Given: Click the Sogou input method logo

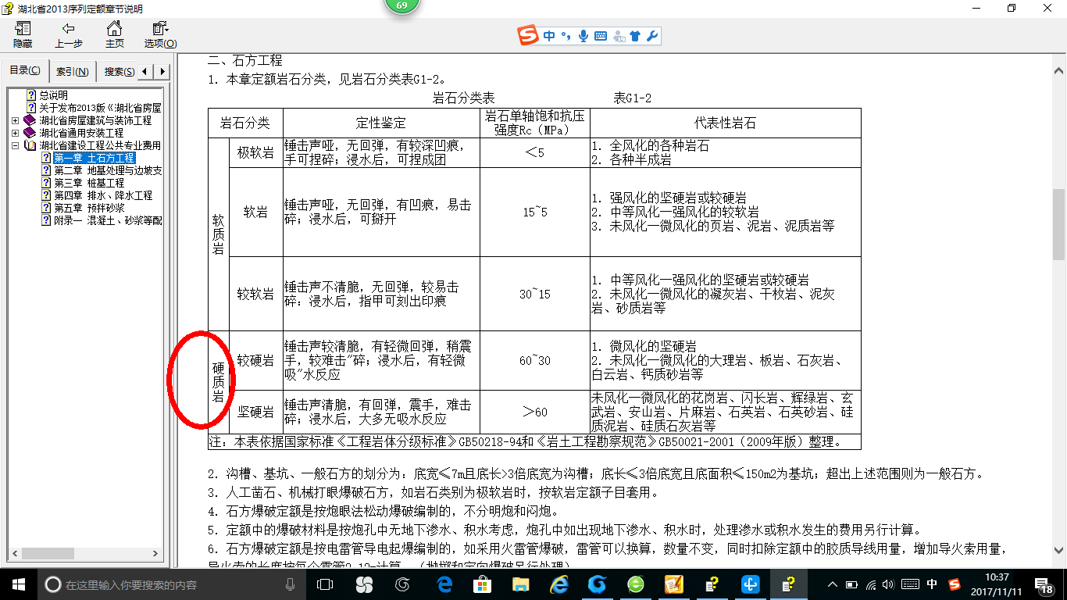Looking at the screenshot, I should coord(529,35).
